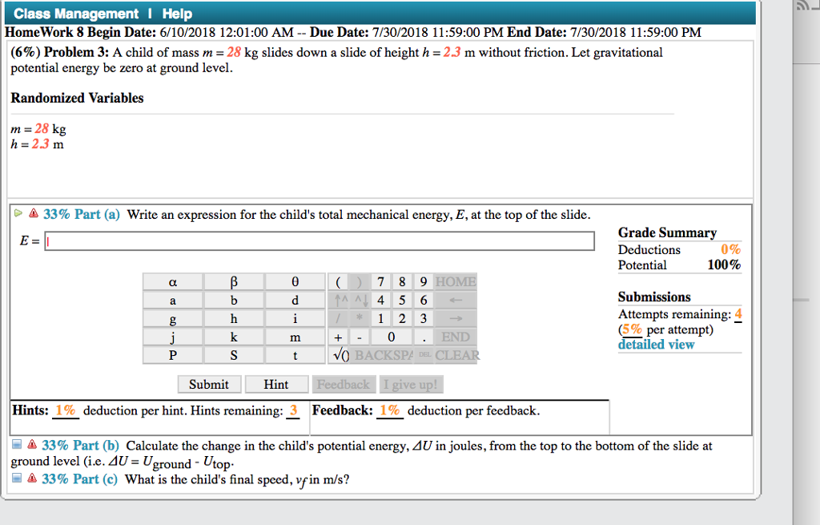
Task: Open the detailed view link
Action: 656,344
